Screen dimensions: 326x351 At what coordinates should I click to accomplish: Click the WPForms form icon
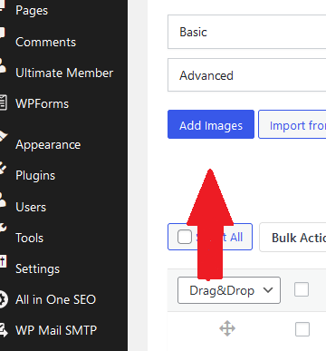tap(3, 102)
